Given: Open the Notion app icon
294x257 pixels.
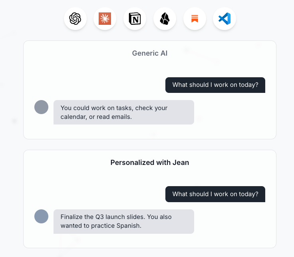Looking at the screenshot, I should tap(135, 19).
